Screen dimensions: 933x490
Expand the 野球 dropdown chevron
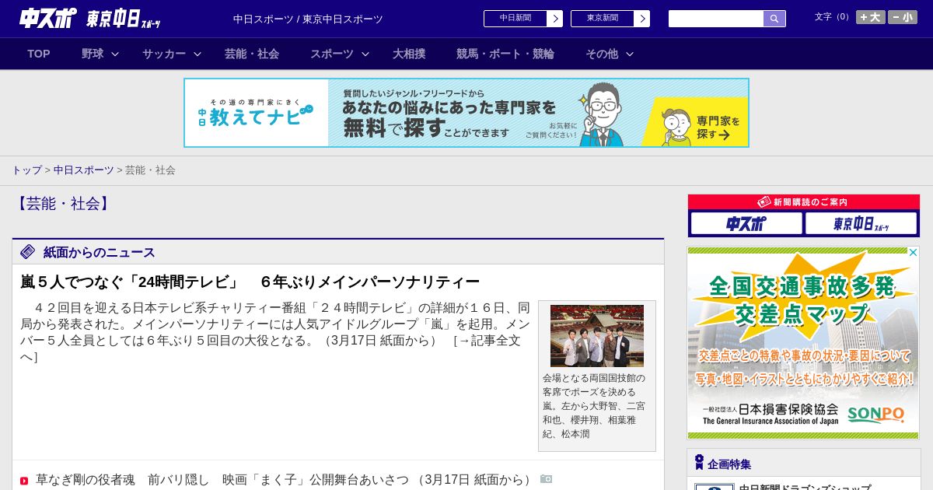(x=115, y=54)
